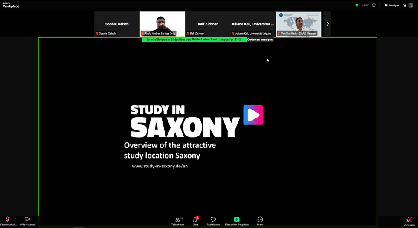418x228 pixels.
Task: Click Optionen anzeigen next to sharing banner
Action: point(260,40)
